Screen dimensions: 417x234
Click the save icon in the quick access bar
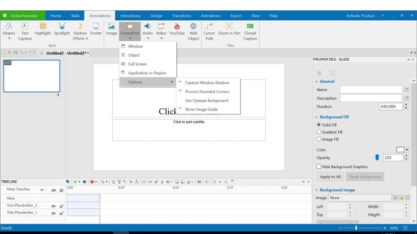pyautogui.click(x=15, y=53)
